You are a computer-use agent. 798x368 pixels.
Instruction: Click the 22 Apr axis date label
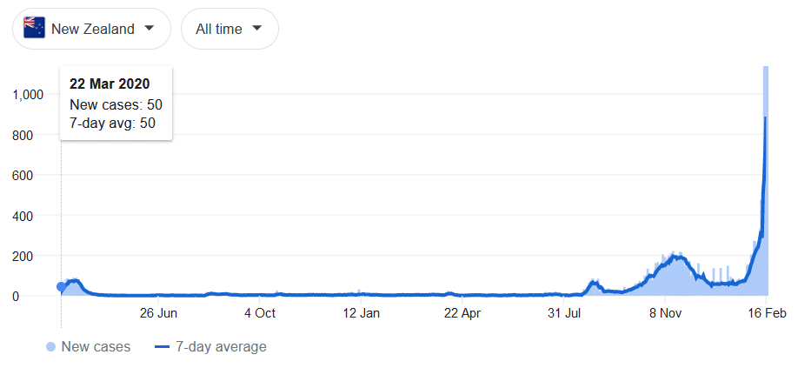462,313
